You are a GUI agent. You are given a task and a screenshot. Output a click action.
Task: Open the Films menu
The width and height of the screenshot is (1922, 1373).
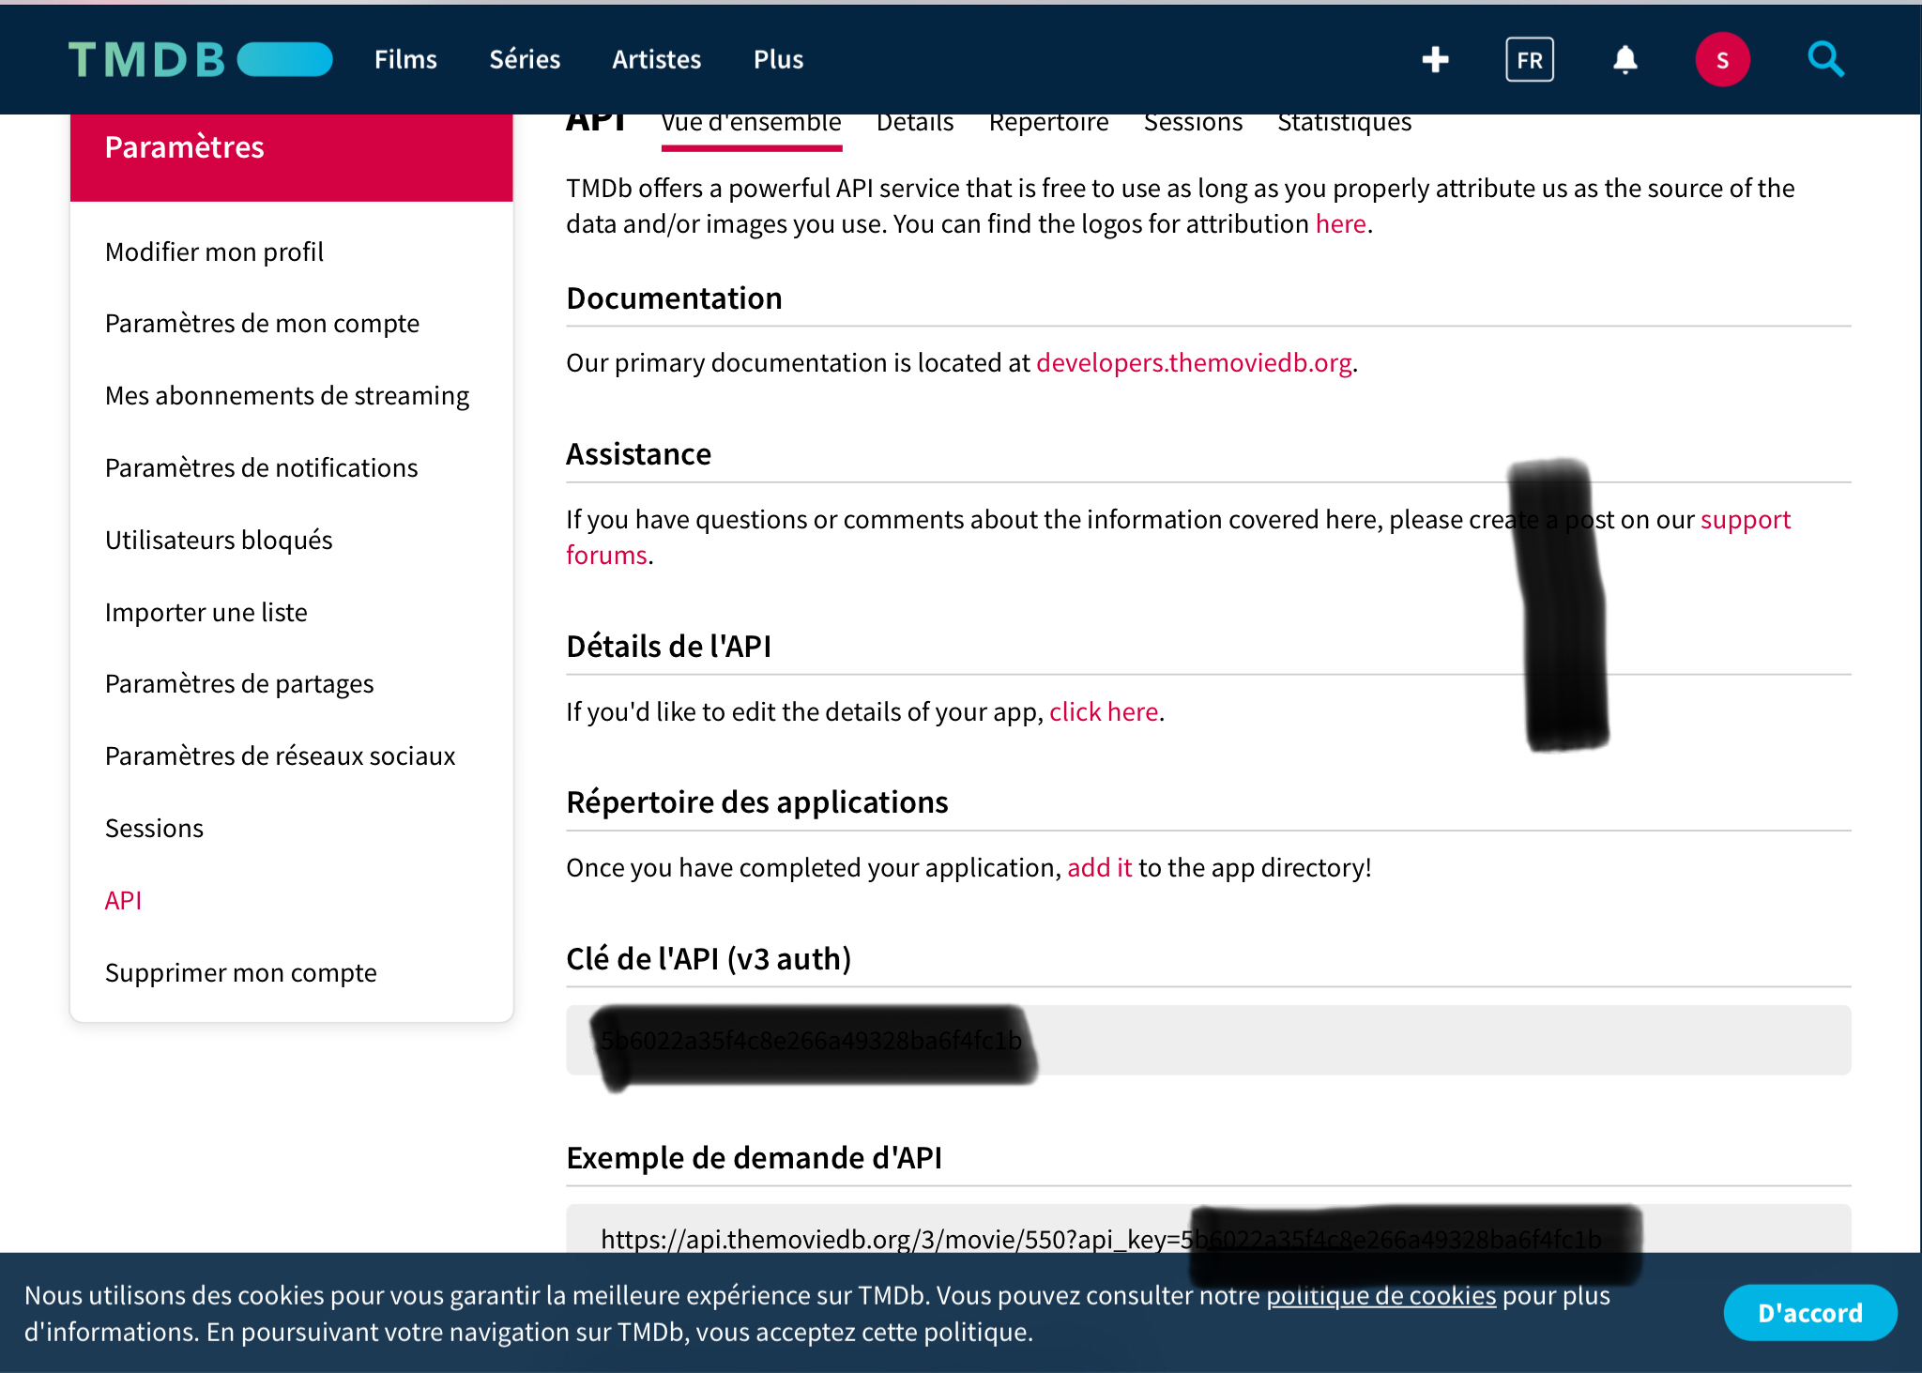(x=405, y=59)
